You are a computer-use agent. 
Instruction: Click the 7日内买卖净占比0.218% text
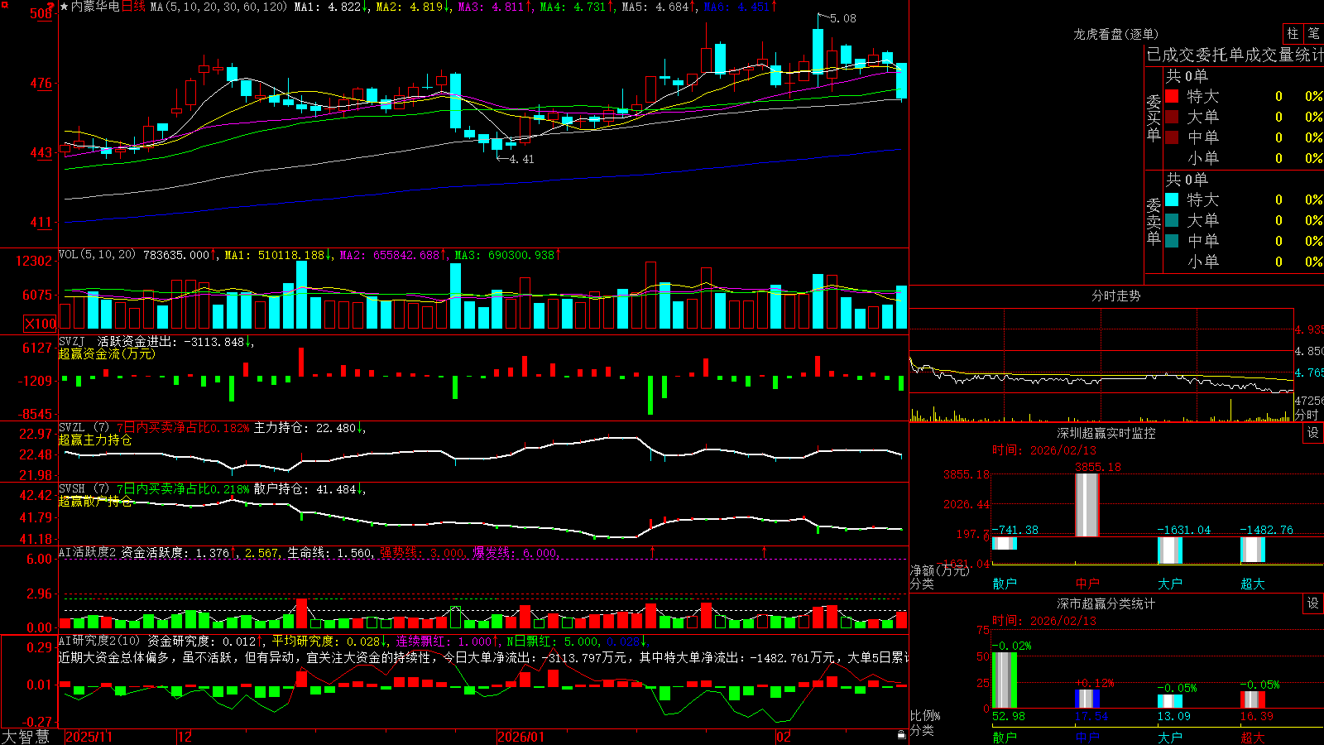click(x=183, y=489)
